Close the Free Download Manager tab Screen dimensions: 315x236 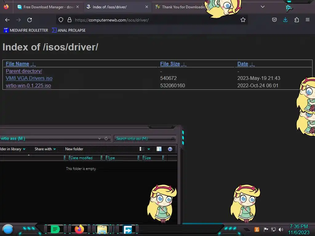point(78,7)
